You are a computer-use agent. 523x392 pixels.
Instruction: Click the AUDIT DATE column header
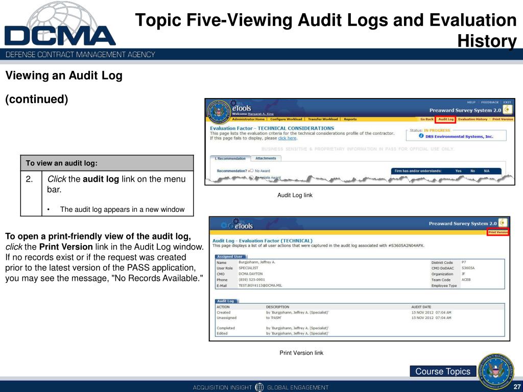(x=421, y=307)
